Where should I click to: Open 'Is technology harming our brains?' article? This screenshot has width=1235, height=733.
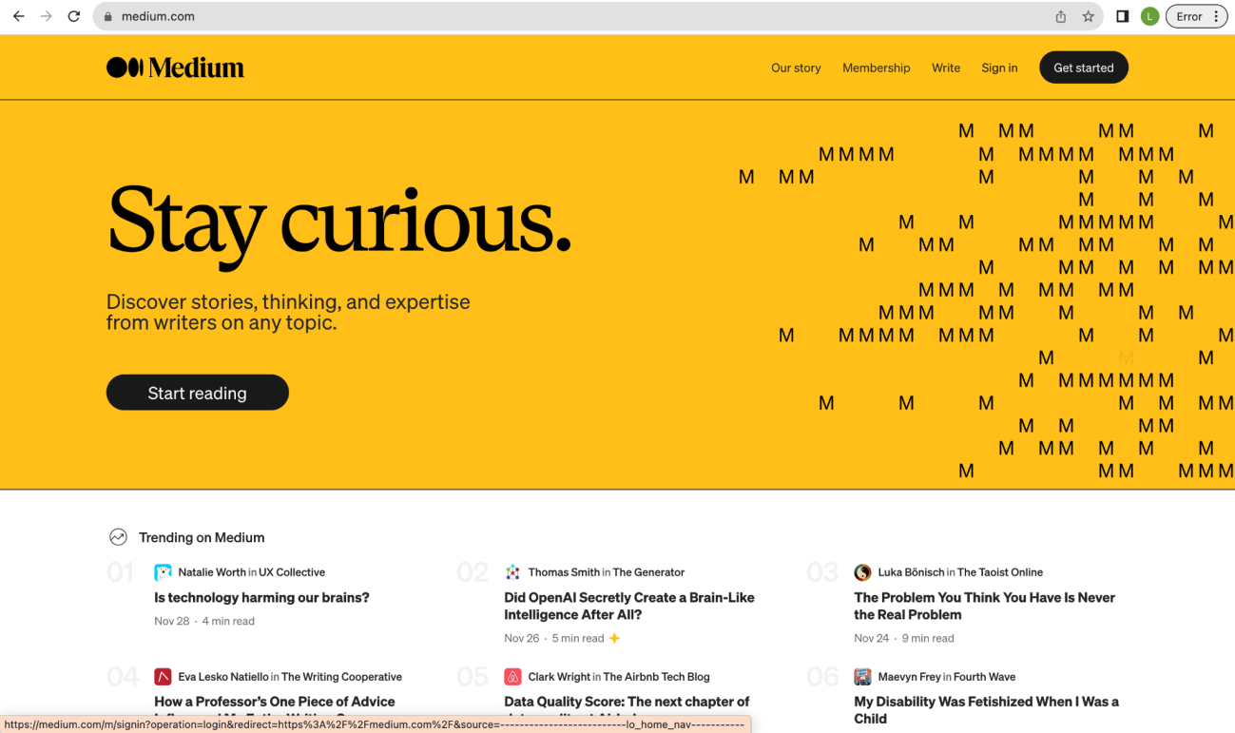261,598
